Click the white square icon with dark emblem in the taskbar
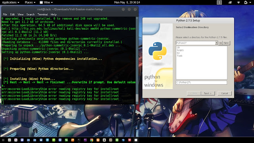Screen dimensions: 254x143 coord(104,140)
